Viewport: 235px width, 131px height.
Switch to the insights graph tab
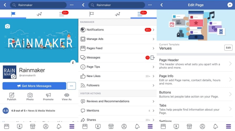(39, 14)
